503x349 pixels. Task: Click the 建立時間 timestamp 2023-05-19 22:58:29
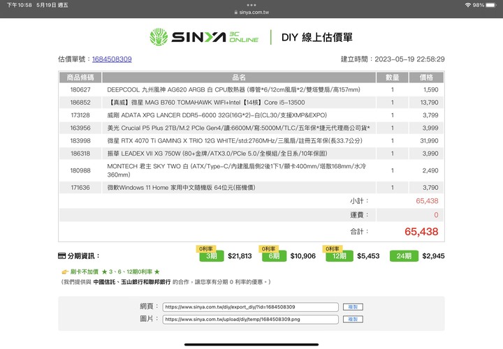coord(409,59)
